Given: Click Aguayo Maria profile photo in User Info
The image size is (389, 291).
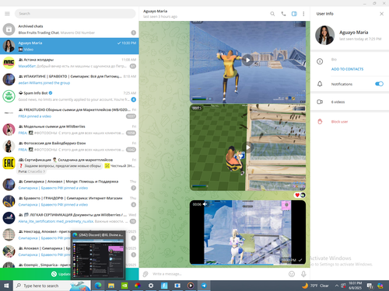Looking at the screenshot, I should (324, 35).
